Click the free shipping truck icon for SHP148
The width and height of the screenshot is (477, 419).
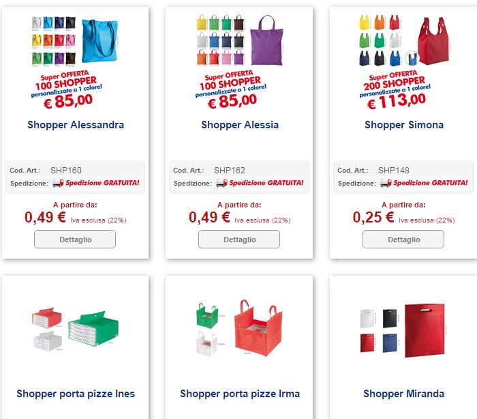click(x=386, y=183)
